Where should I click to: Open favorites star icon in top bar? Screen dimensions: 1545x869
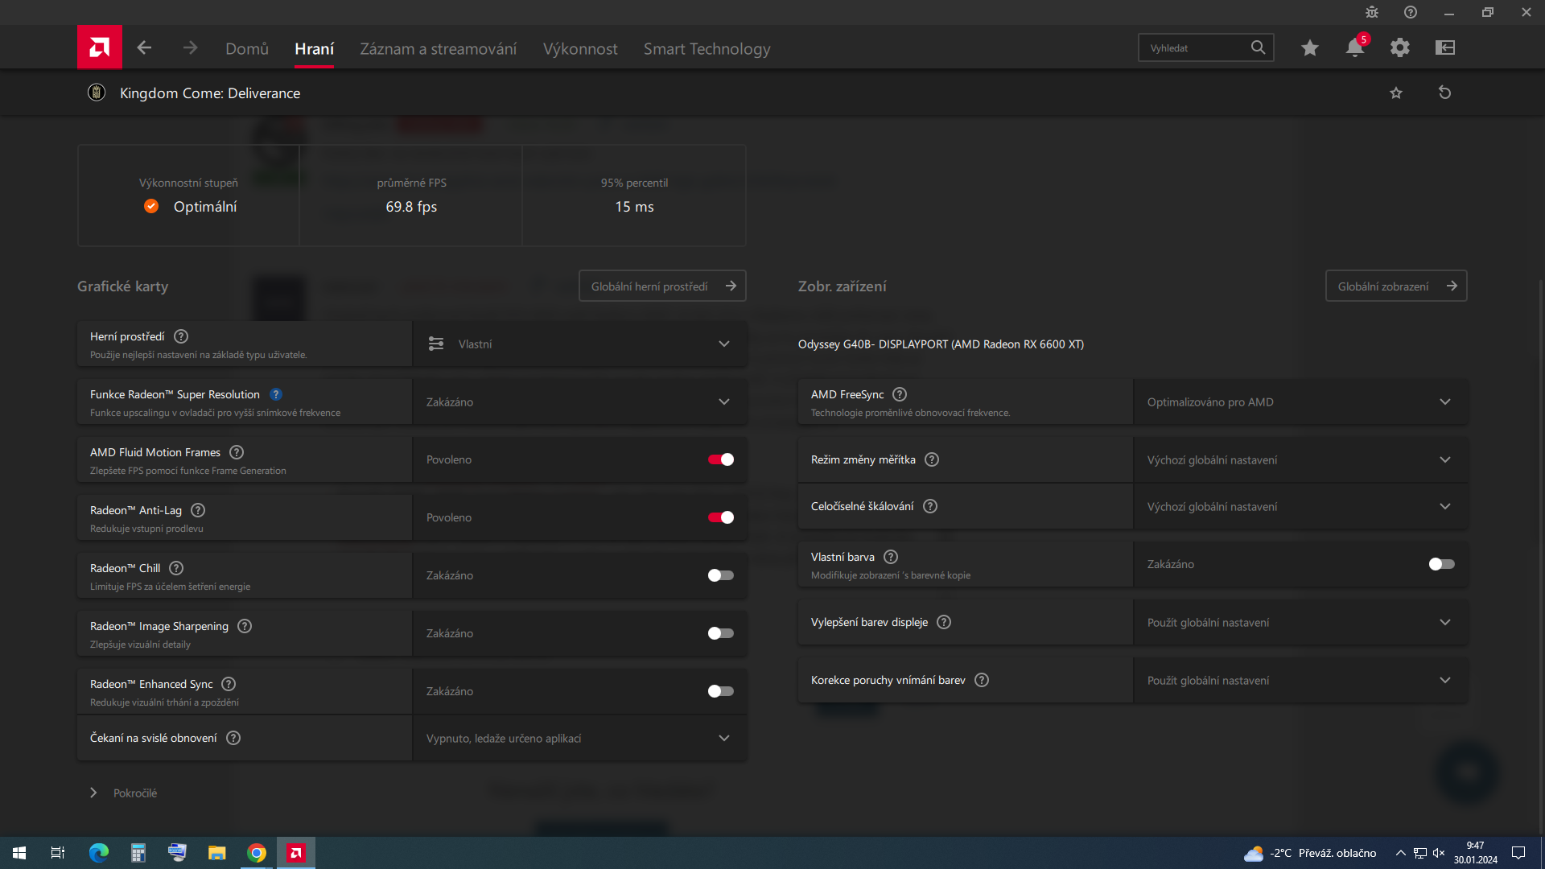1310,48
